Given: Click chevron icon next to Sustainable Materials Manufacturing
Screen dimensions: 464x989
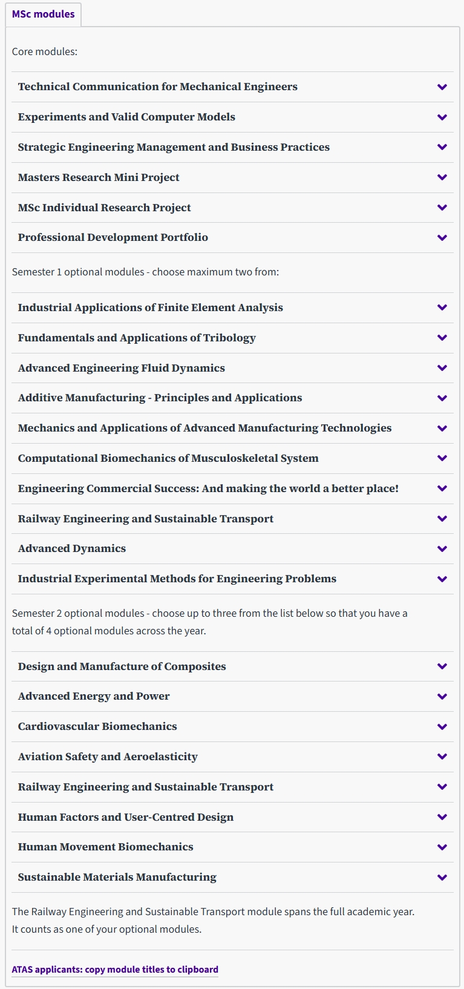Looking at the screenshot, I should pos(442,878).
